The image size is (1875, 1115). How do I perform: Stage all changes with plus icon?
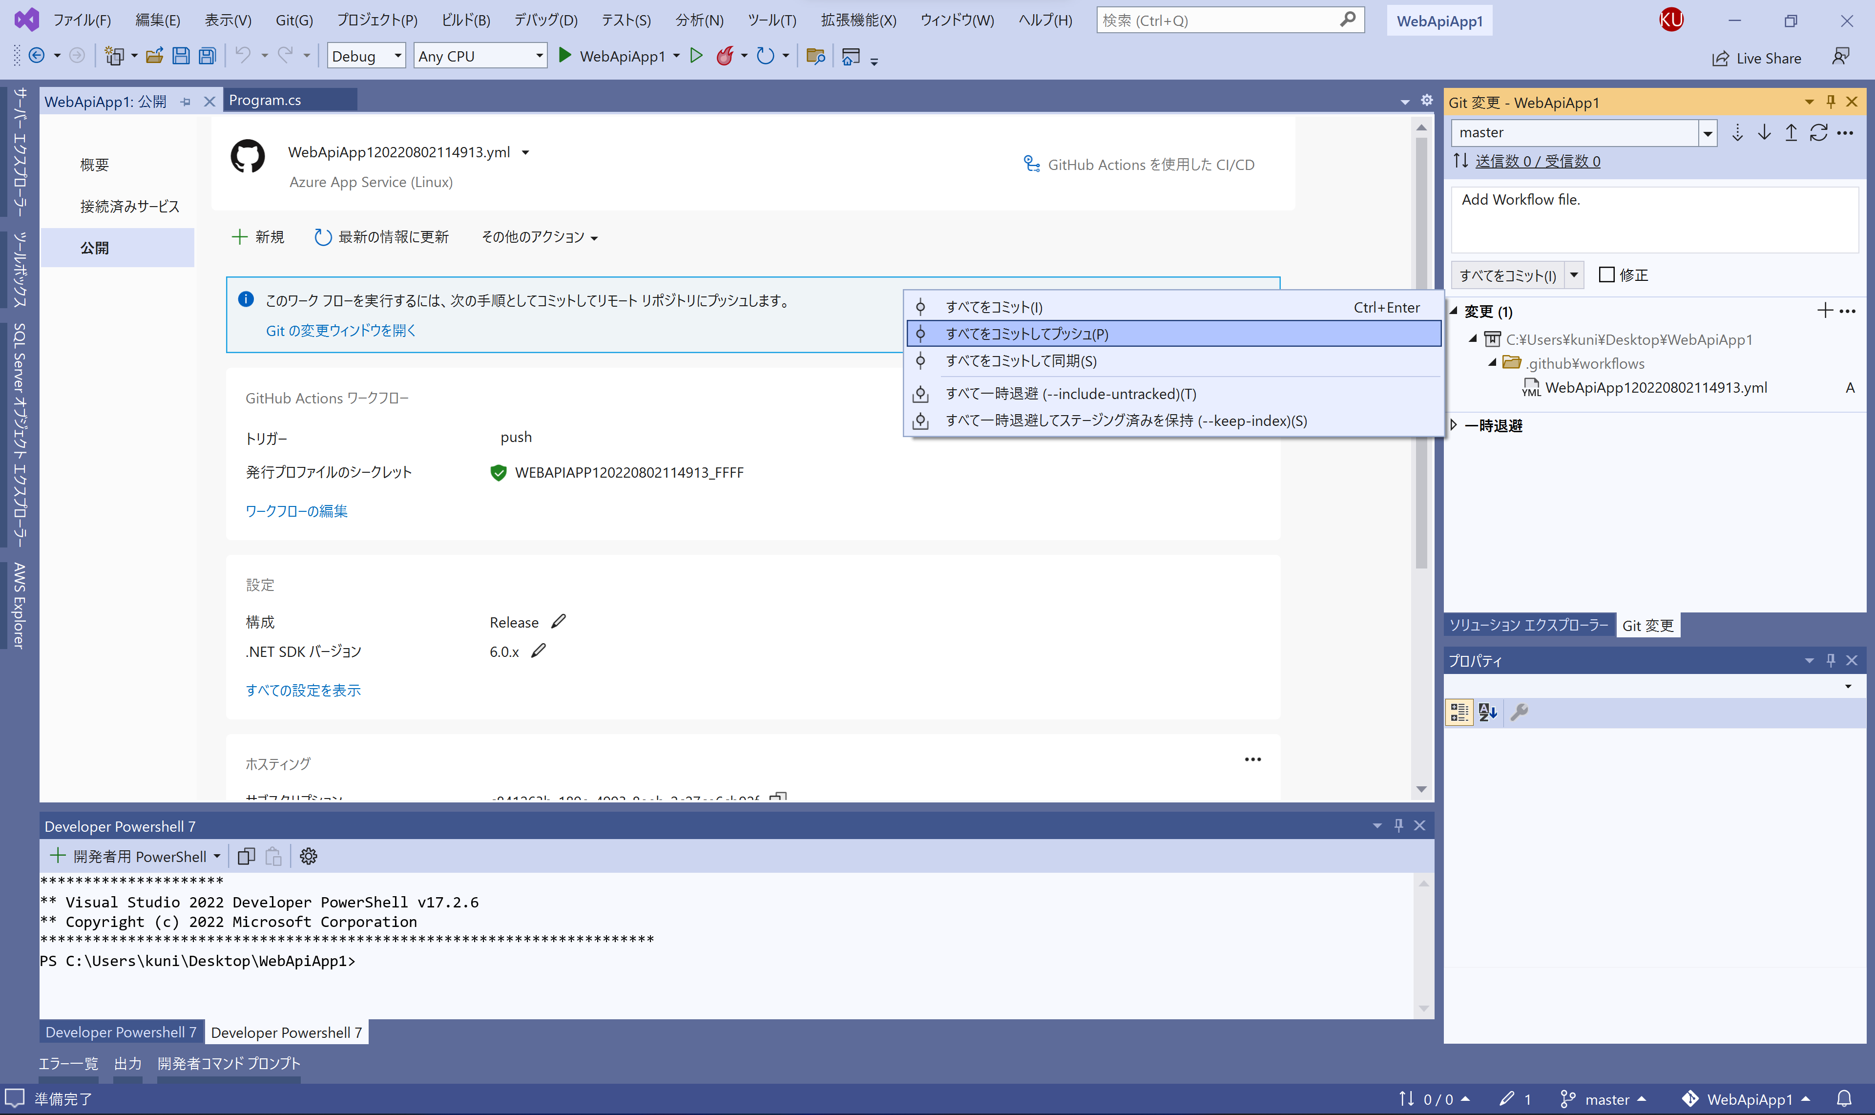coord(1825,310)
